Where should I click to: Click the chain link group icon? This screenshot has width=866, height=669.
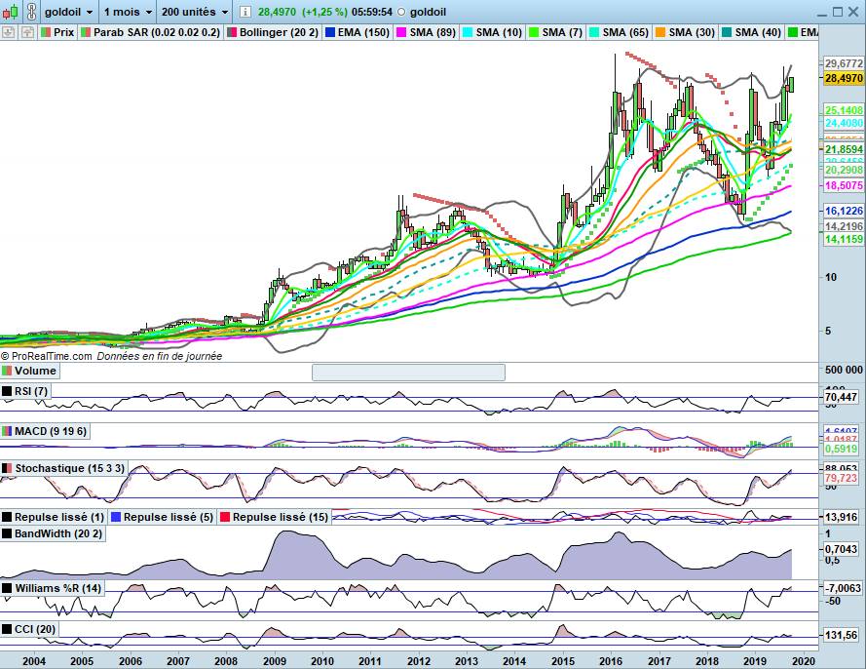pyautogui.click(x=31, y=12)
